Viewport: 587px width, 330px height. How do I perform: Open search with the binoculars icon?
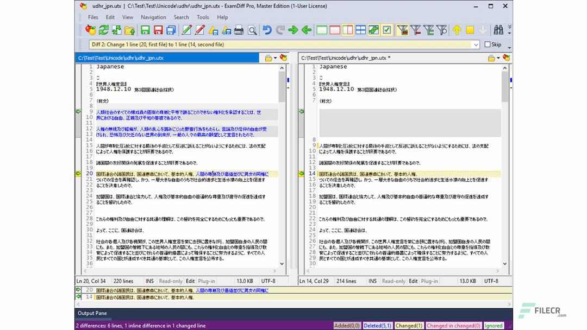tap(498, 30)
